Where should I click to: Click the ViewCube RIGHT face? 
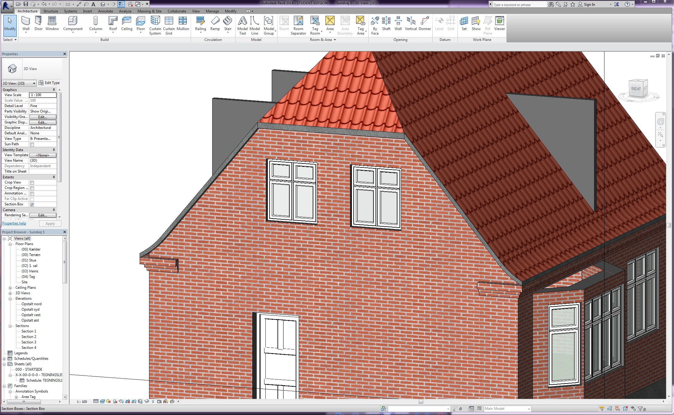(x=635, y=89)
